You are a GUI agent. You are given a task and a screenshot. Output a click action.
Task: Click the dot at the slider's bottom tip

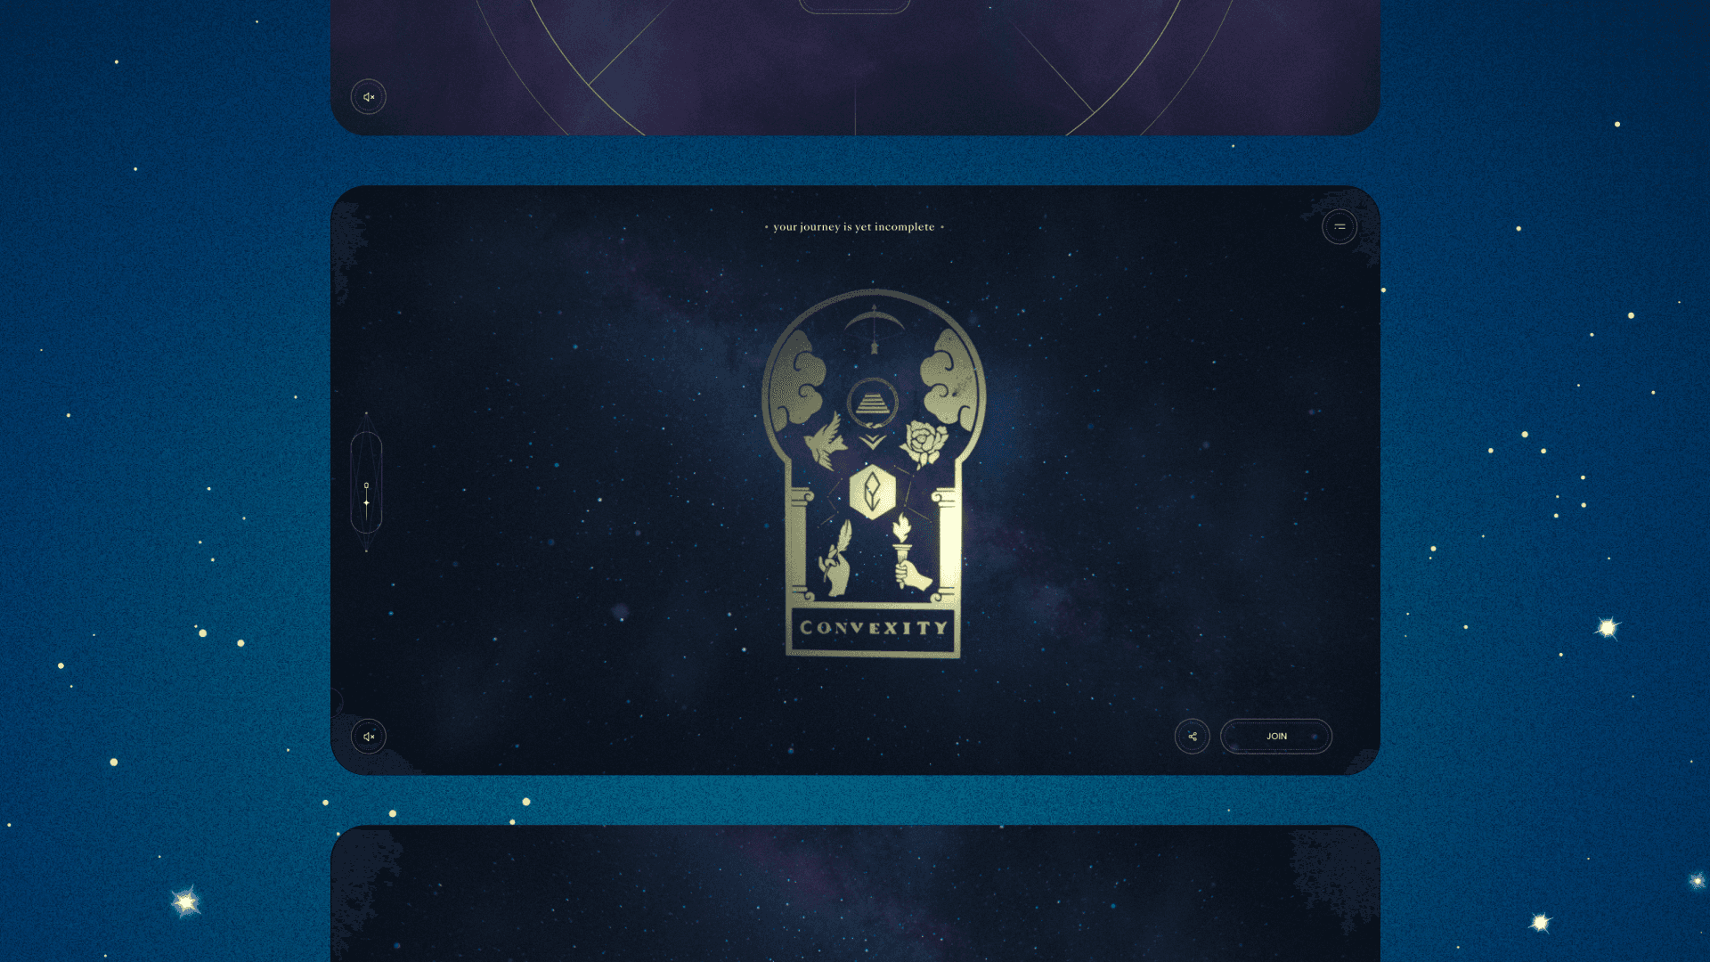[x=366, y=551]
